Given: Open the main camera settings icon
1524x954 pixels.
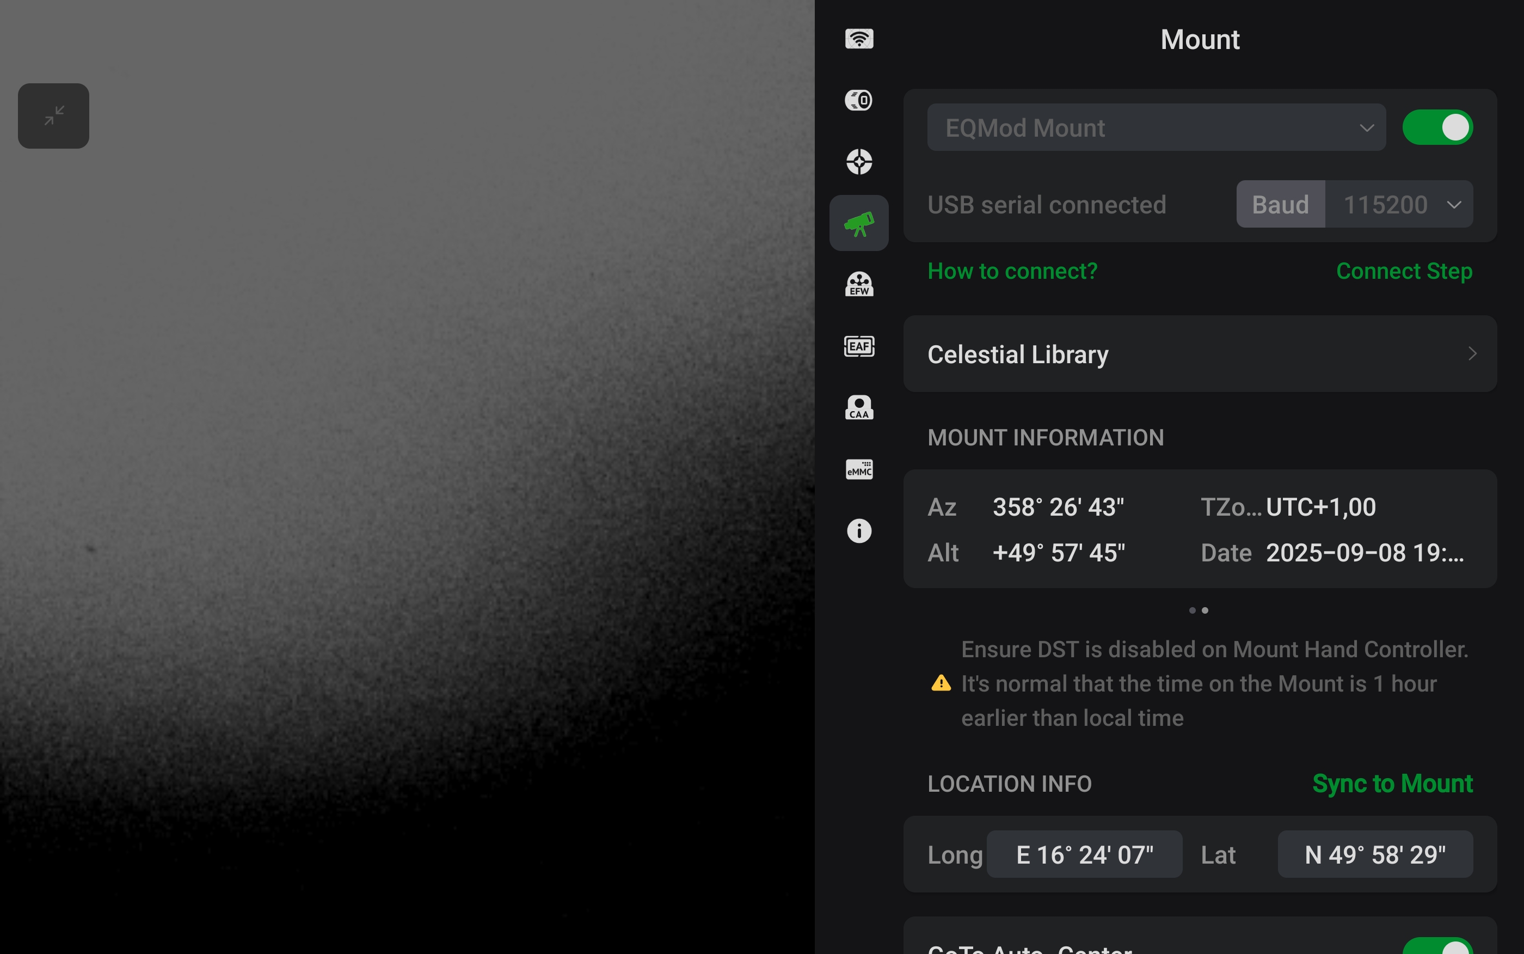Looking at the screenshot, I should (x=859, y=100).
